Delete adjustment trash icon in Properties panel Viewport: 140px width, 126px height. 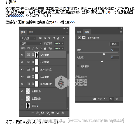point(116,99)
